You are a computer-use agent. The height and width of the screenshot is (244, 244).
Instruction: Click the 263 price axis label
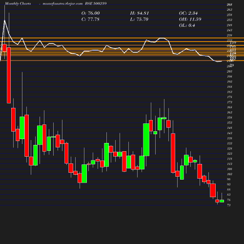(229, 10)
